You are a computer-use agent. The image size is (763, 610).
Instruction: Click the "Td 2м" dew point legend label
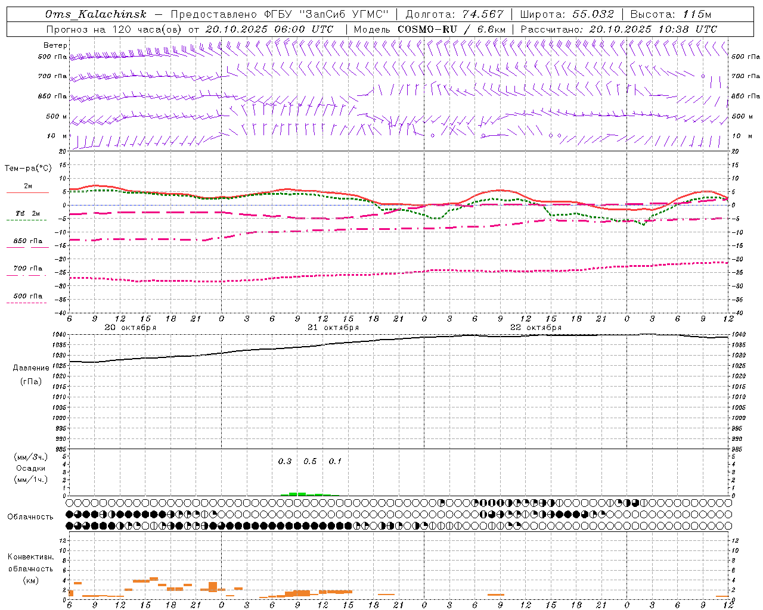(28, 213)
